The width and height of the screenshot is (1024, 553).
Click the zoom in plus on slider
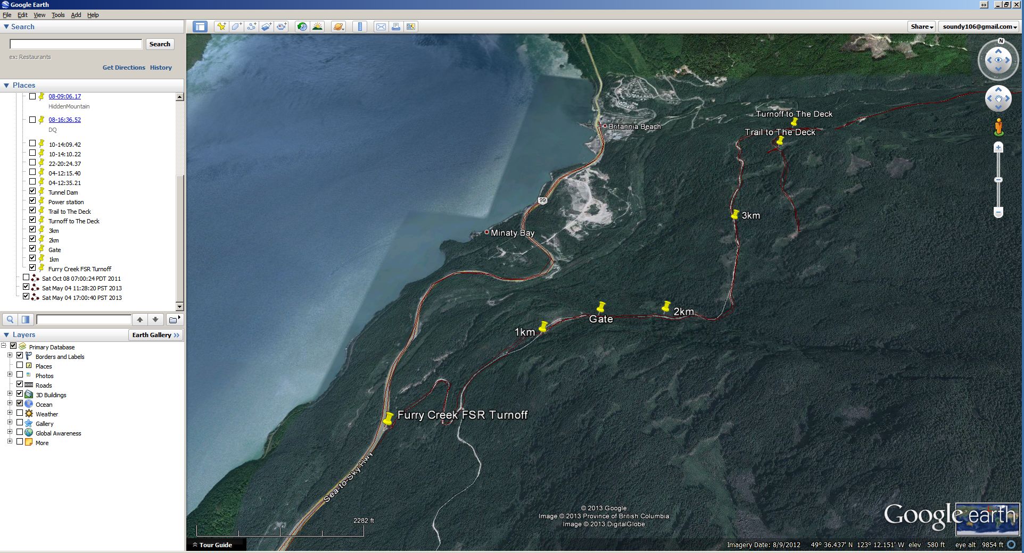[x=998, y=147]
